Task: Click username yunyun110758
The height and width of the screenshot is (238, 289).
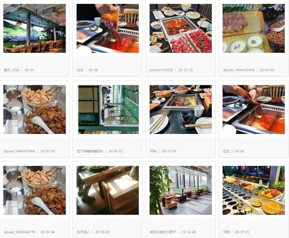Action: click(161, 70)
